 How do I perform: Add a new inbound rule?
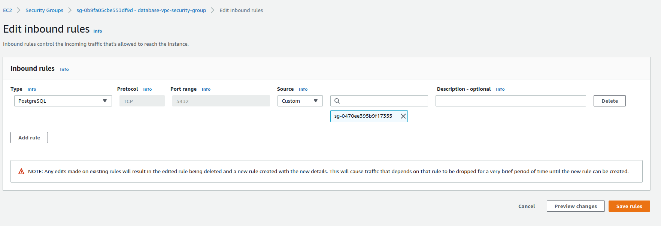[29, 138]
